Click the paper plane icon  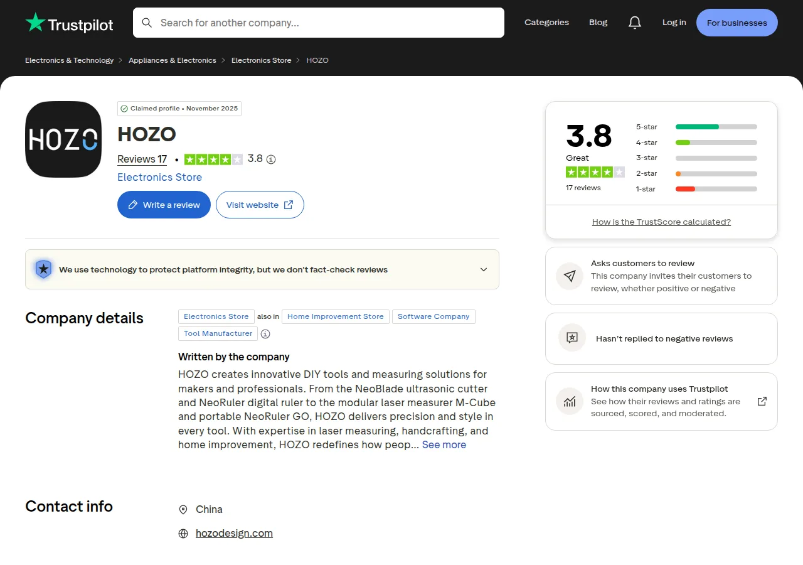point(570,276)
